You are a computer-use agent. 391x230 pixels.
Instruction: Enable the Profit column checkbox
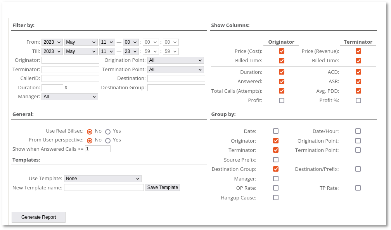[x=282, y=101]
